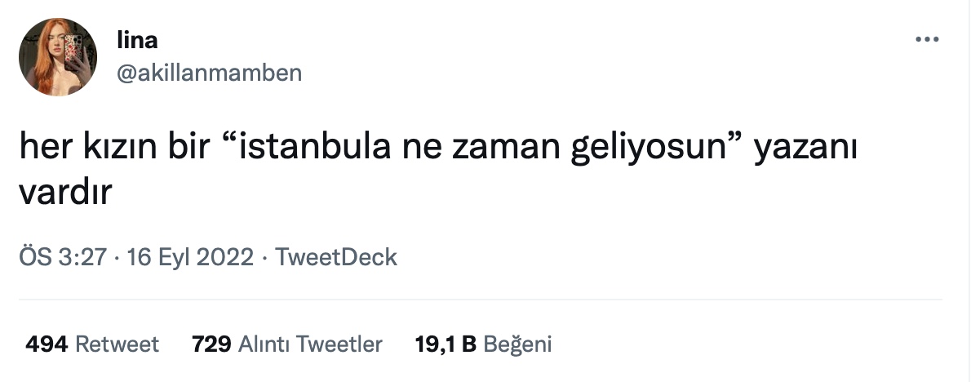Viewport: 971px width, 382px height.
Task: Open the TweetDeck source link
Action: [335, 257]
